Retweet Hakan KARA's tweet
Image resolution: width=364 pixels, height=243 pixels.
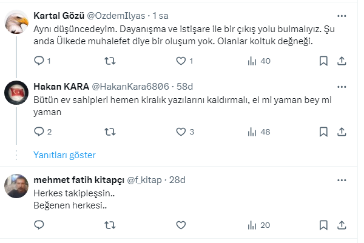point(110,131)
